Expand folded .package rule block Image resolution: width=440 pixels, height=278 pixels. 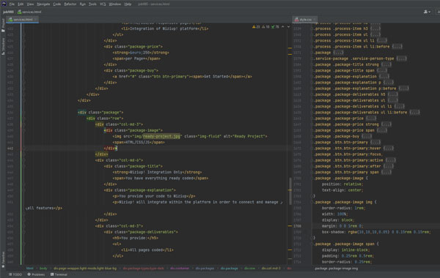pyautogui.click(x=338, y=53)
